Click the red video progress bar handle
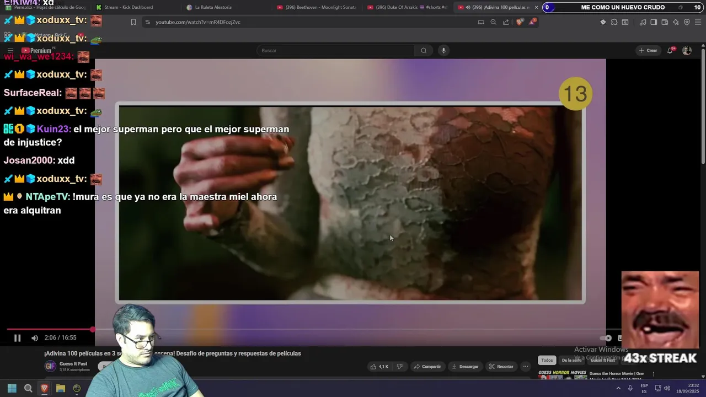 click(93, 330)
